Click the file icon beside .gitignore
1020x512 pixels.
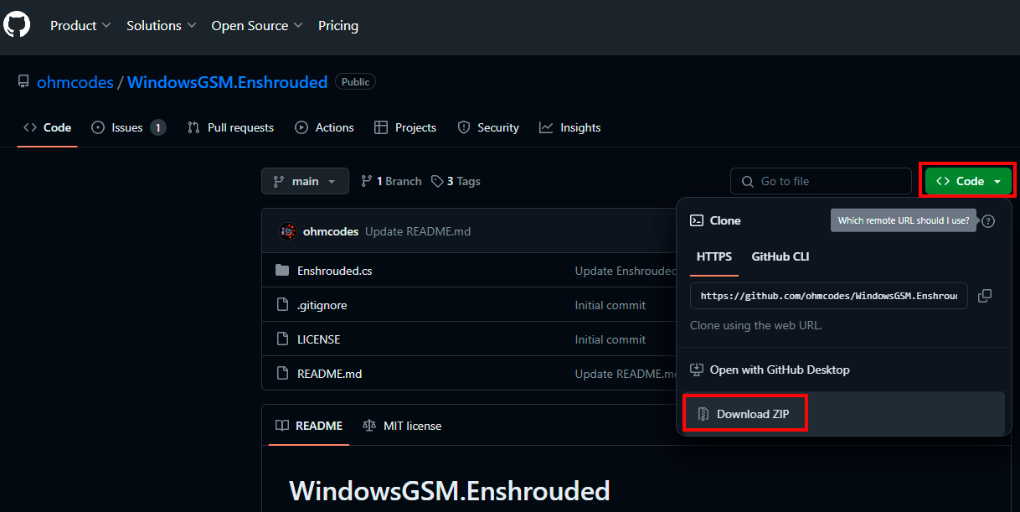pyautogui.click(x=282, y=305)
